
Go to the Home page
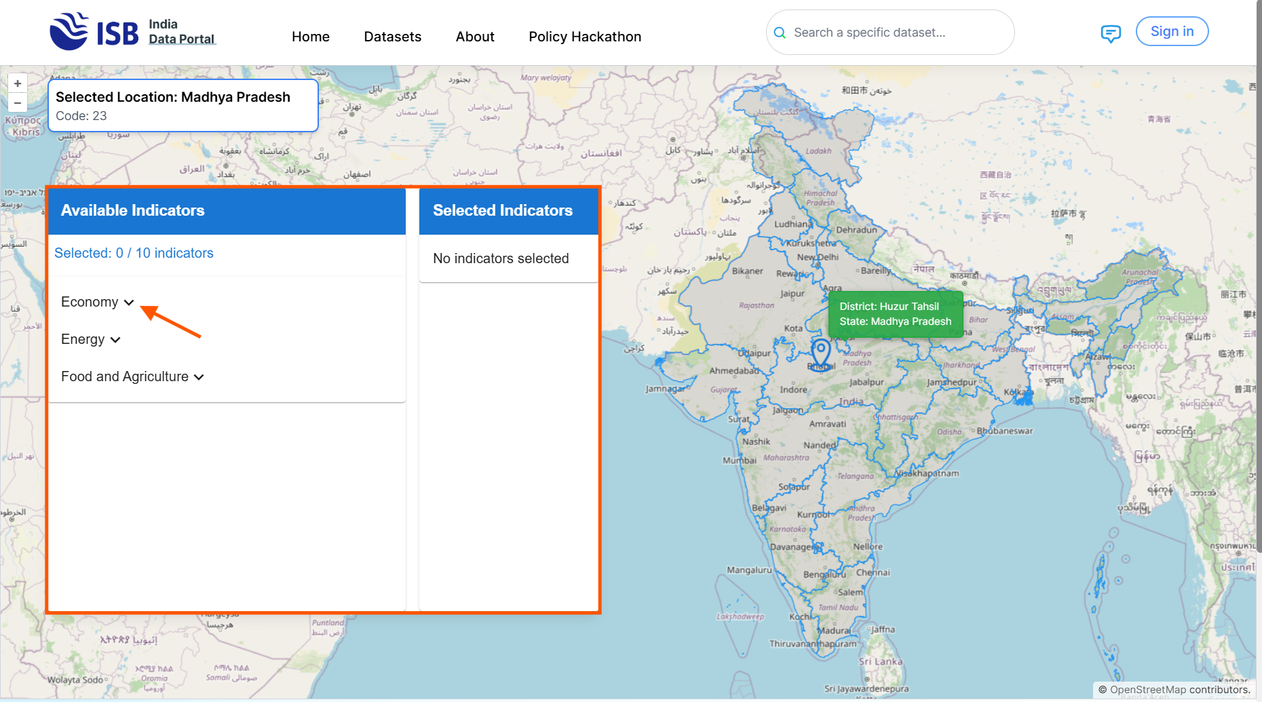(x=311, y=37)
